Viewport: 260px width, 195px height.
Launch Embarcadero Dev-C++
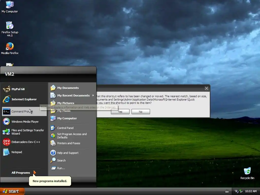point(24,142)
